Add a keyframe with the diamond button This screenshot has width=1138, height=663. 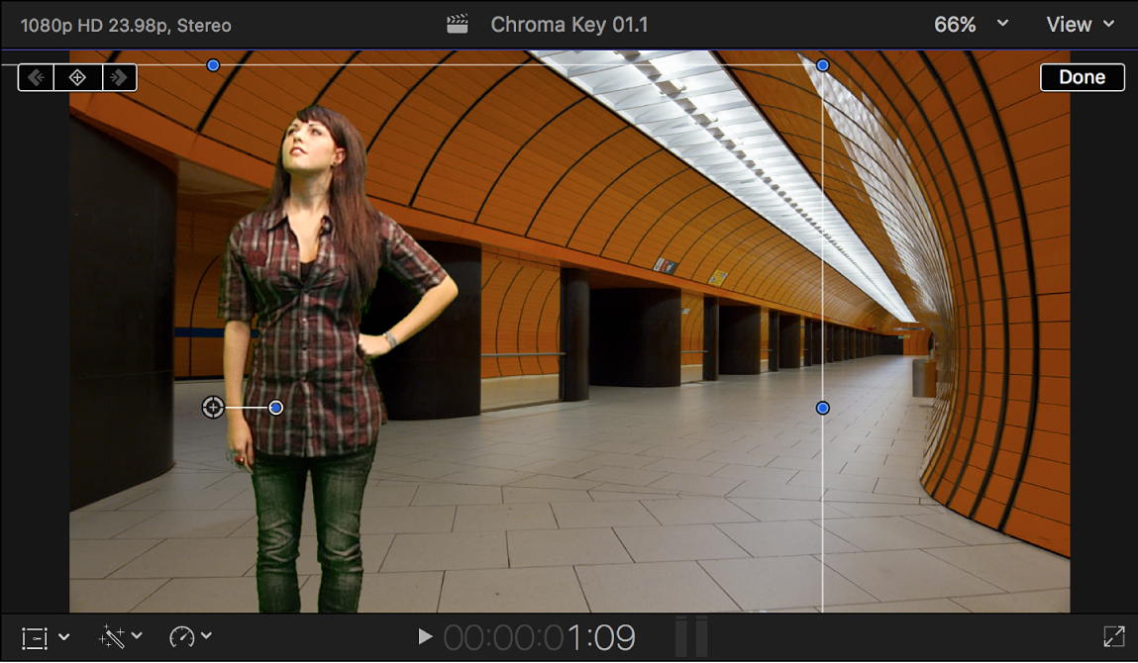click(77, 76)
